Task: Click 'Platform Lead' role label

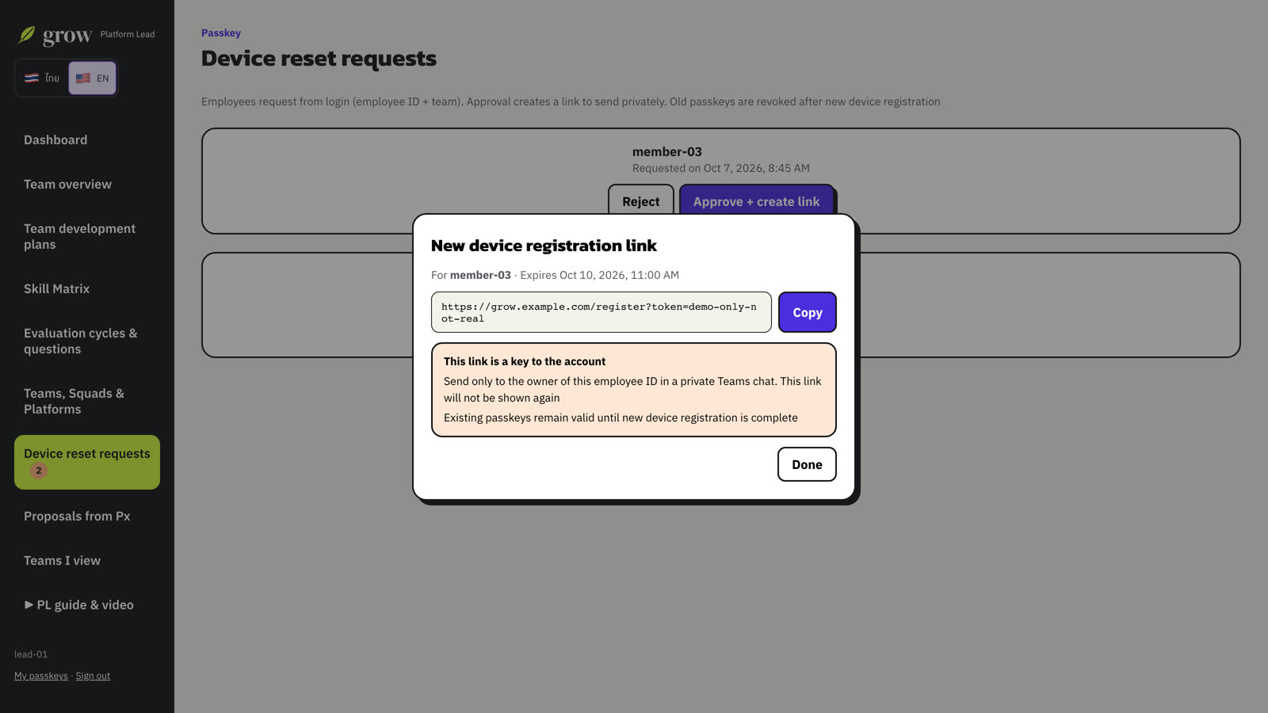Action: (x=128, y=34)
